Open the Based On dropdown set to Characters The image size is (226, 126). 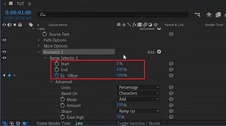pos(139,93)
